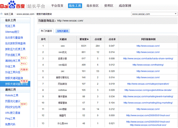Click the Baidu logo

(13, 5)
